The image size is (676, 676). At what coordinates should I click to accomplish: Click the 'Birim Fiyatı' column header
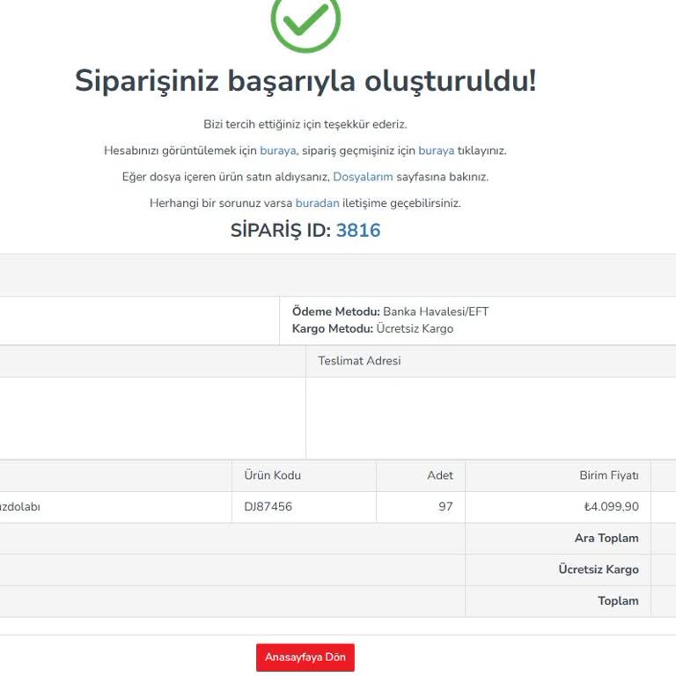[609, 475]
